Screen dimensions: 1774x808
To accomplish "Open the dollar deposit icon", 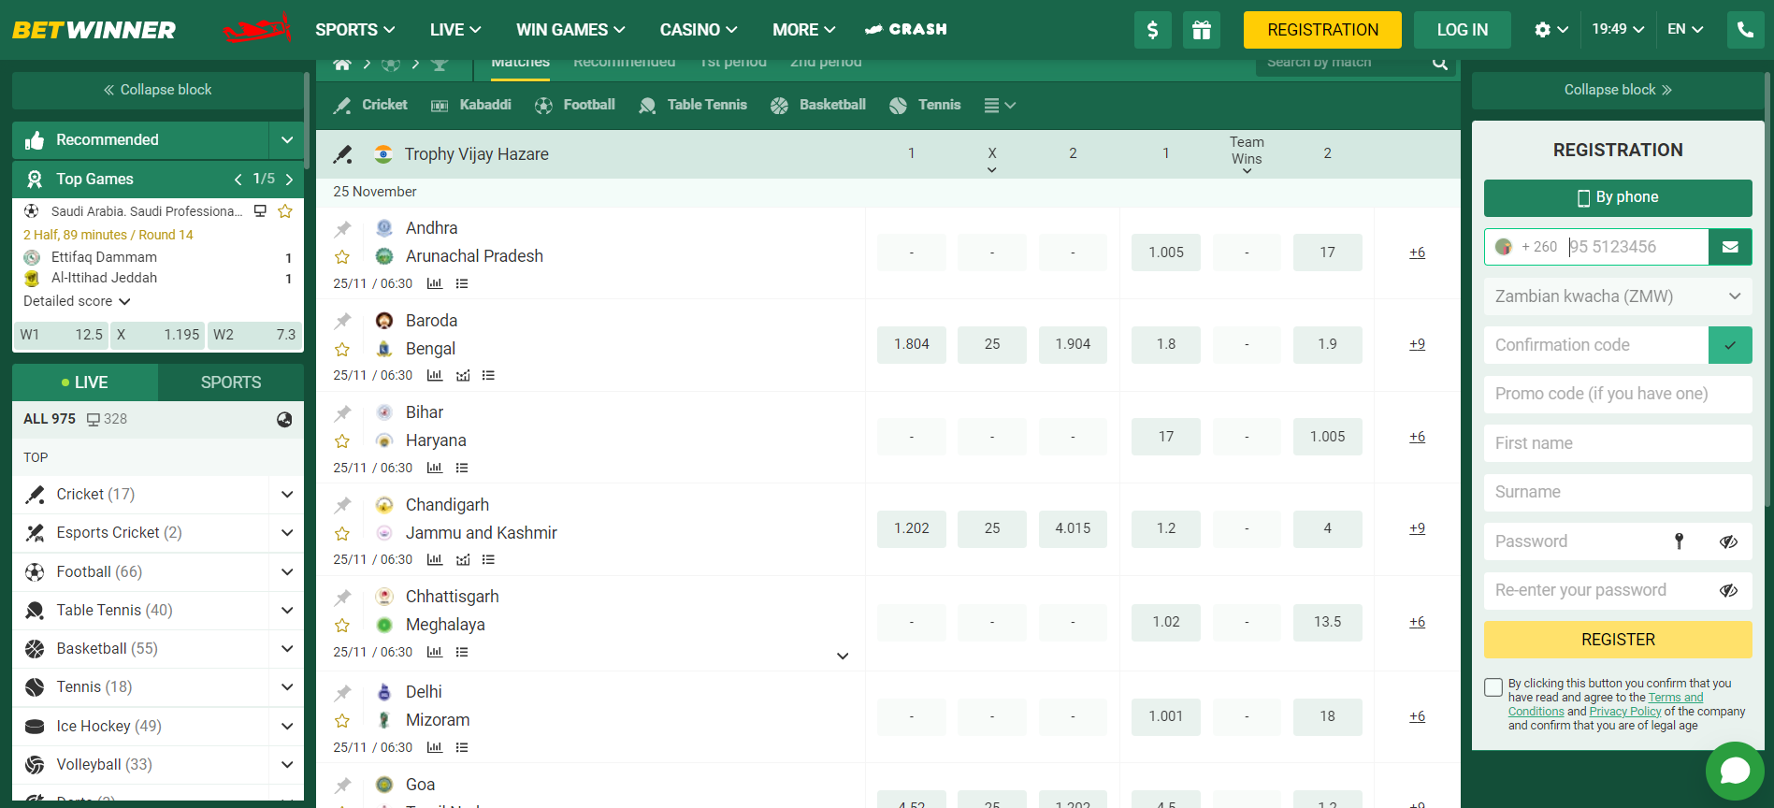I will [x=1152, y=30].
